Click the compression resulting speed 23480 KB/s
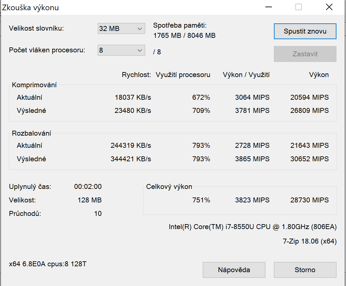Screen dimensions: 346x286 tap(133, 111)
